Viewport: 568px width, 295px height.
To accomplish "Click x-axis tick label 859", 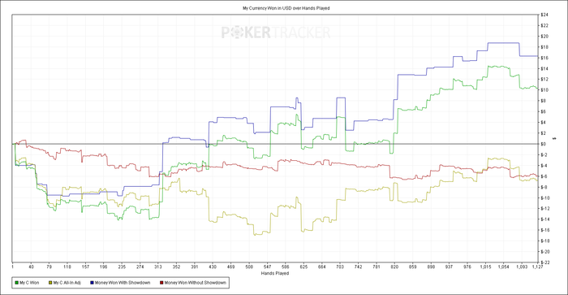I will click(412, 267).
